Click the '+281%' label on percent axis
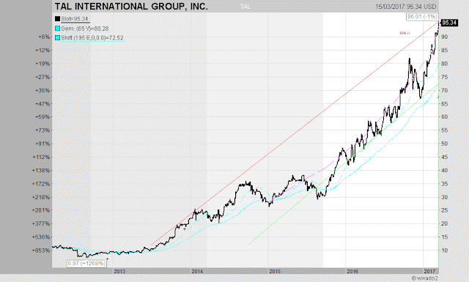This screenshot has width=469, height=282. 41,210
